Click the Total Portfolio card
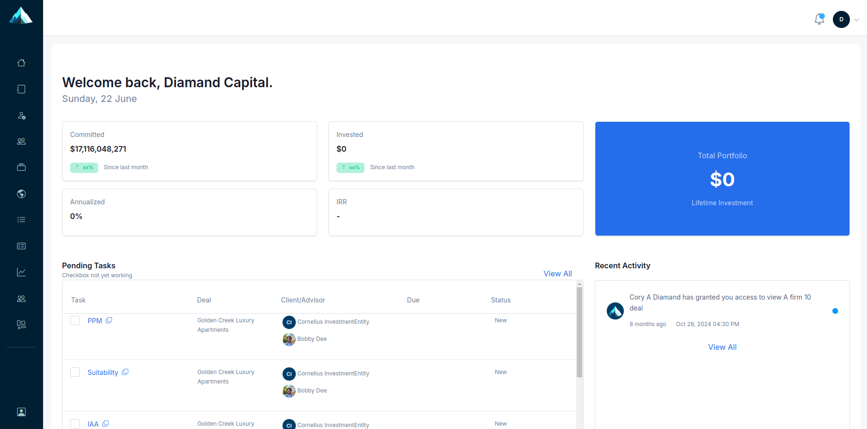The width and height of the screenshot is (867, 429). coord(722,179)
